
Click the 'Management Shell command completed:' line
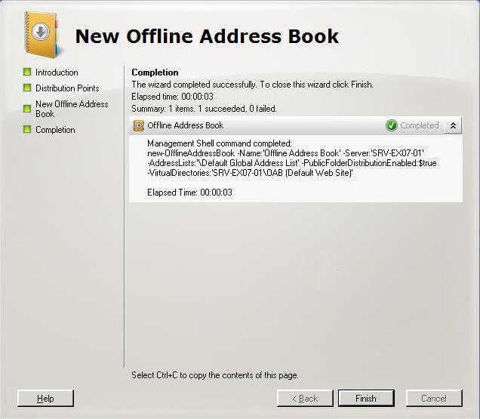click(x=220, y=143)
